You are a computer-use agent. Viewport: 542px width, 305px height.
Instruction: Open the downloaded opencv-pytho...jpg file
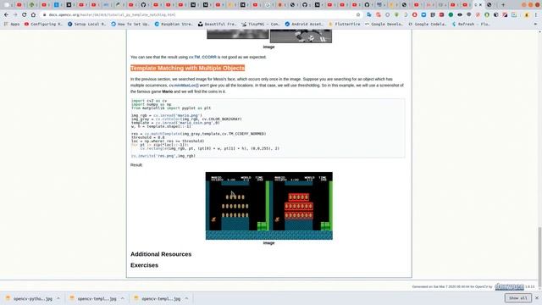[30, 298]
